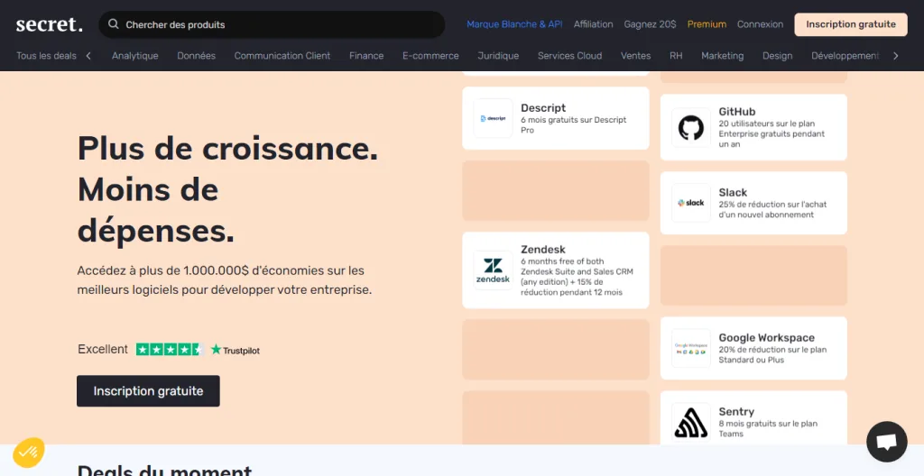Image resolution: width=924 pixels, height=476 pixels.
Task: Click the dark Inscription gratuite hero button
Action: click(x=148, y=391)
